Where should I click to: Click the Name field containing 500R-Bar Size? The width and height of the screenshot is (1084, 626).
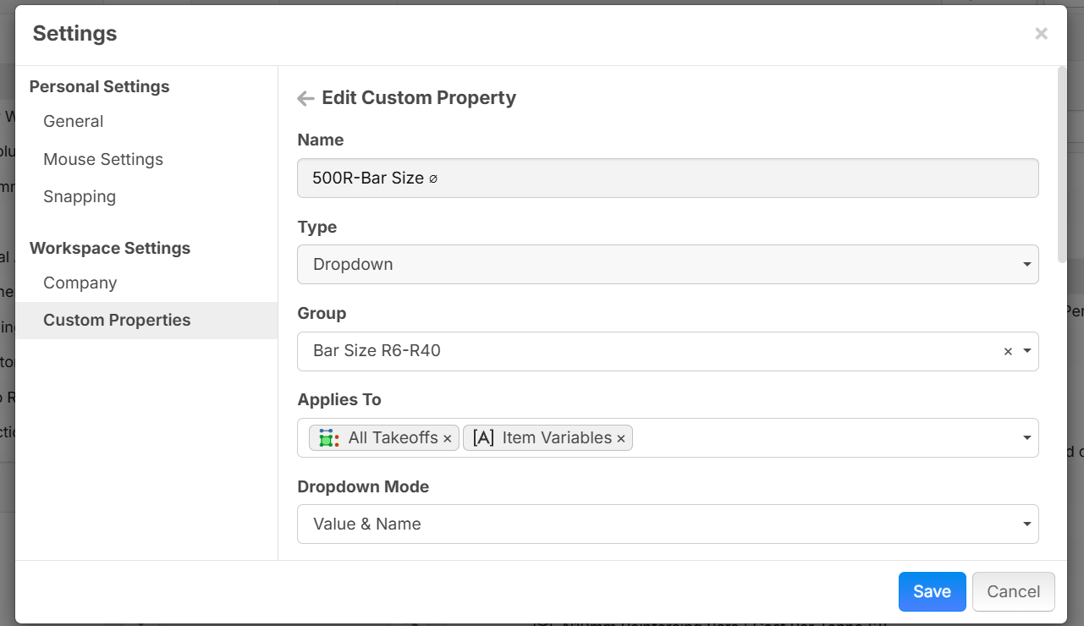(667, 178)
